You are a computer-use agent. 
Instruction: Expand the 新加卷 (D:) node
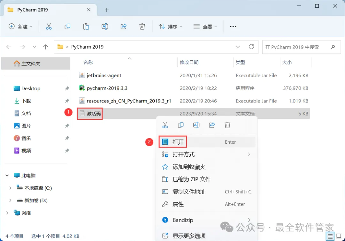coord(10,200)
